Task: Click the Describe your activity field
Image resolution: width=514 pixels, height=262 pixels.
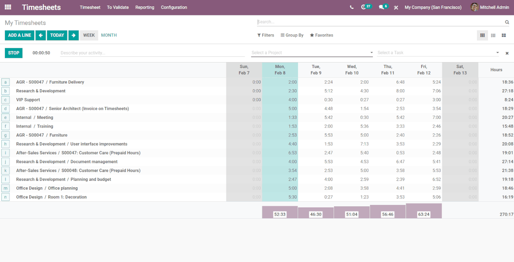Action: tap(153, 53)
